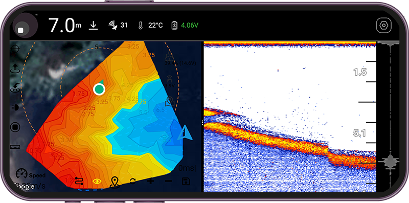Select the 1.5 depth scale label on sonar
This screenshot has width=409, height=203.
tap(360, 72)
